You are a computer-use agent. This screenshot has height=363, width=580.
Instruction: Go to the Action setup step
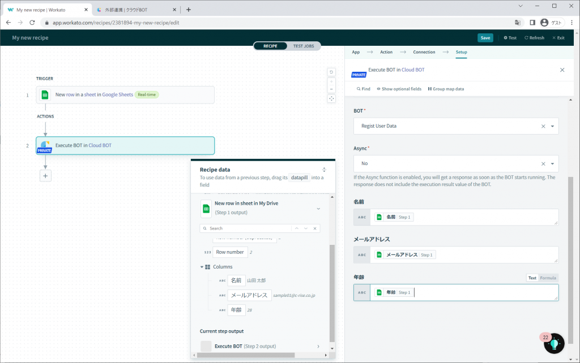pyautogui.click(x=386, y=52)
